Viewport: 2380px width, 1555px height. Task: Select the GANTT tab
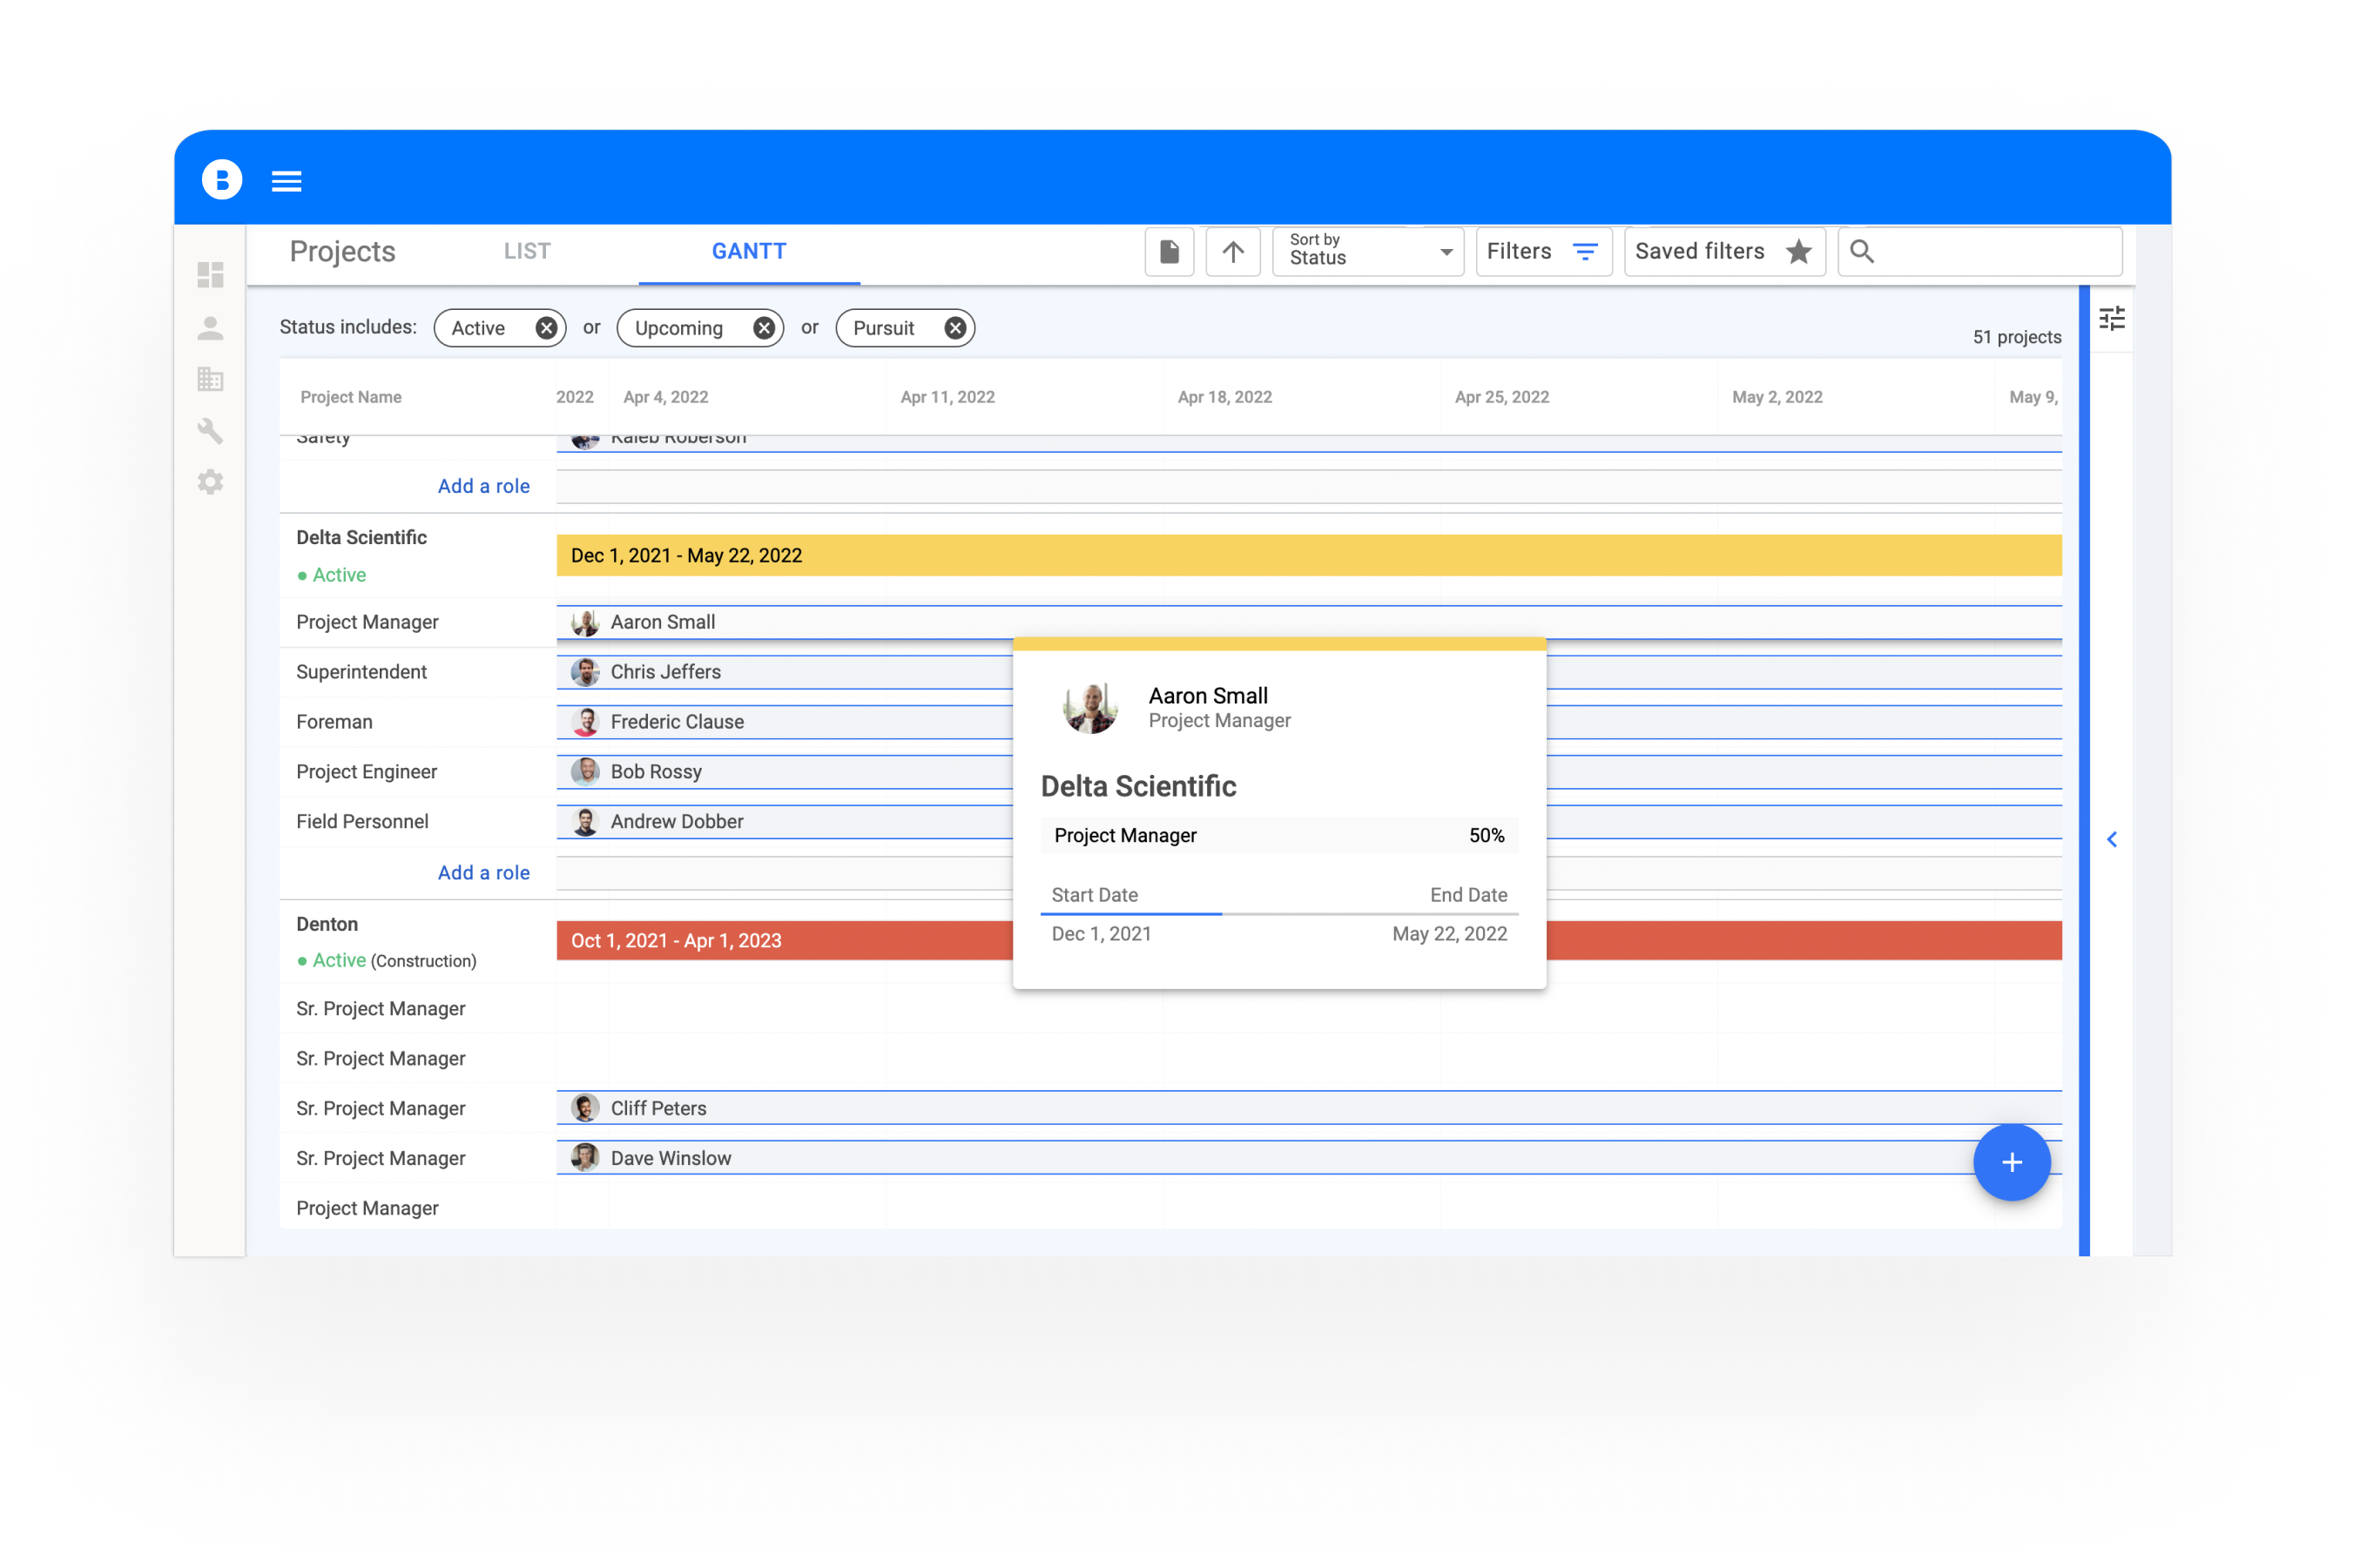tap(748, 252)
